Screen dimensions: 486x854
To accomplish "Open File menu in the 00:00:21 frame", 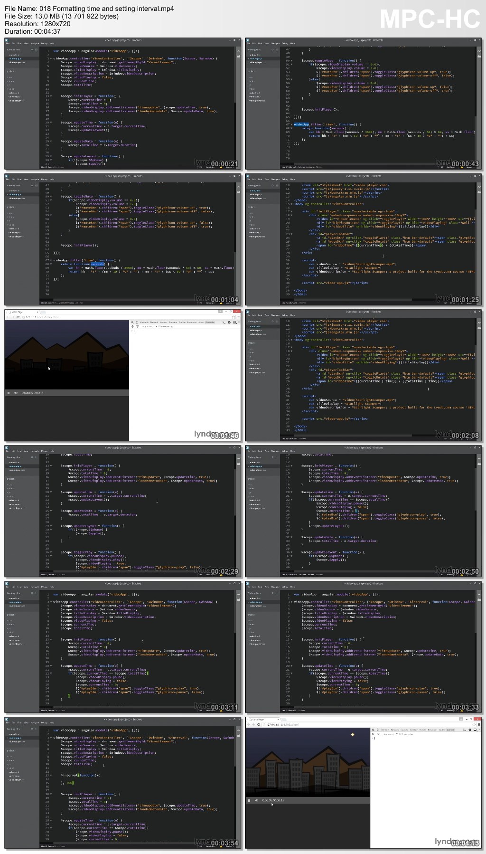I will tap(9, 43).
